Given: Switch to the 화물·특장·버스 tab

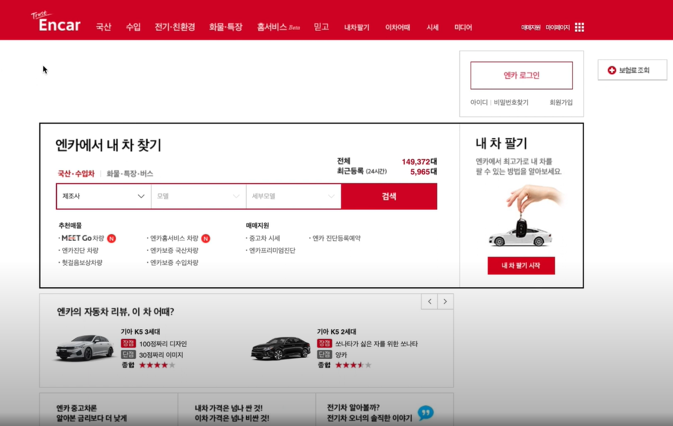Looking at the screenshot, I should pyautogui.click(x=130, y=174).
